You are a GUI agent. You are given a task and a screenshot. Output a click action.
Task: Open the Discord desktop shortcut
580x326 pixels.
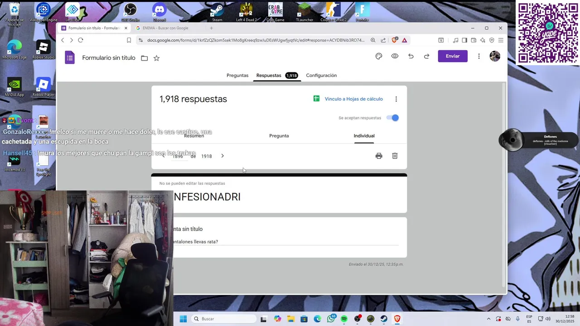point(159,12)
